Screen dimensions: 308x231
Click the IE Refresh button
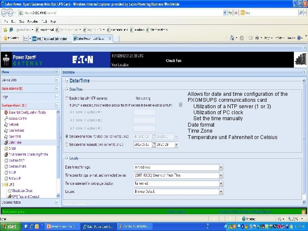pos(230,13)
